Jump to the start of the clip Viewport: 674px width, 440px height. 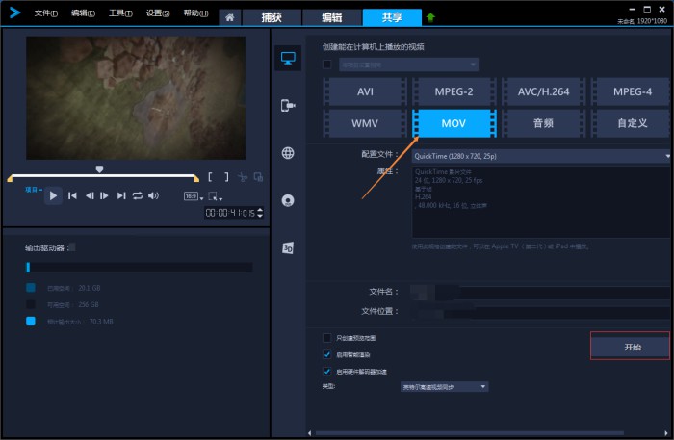point(72,195)
